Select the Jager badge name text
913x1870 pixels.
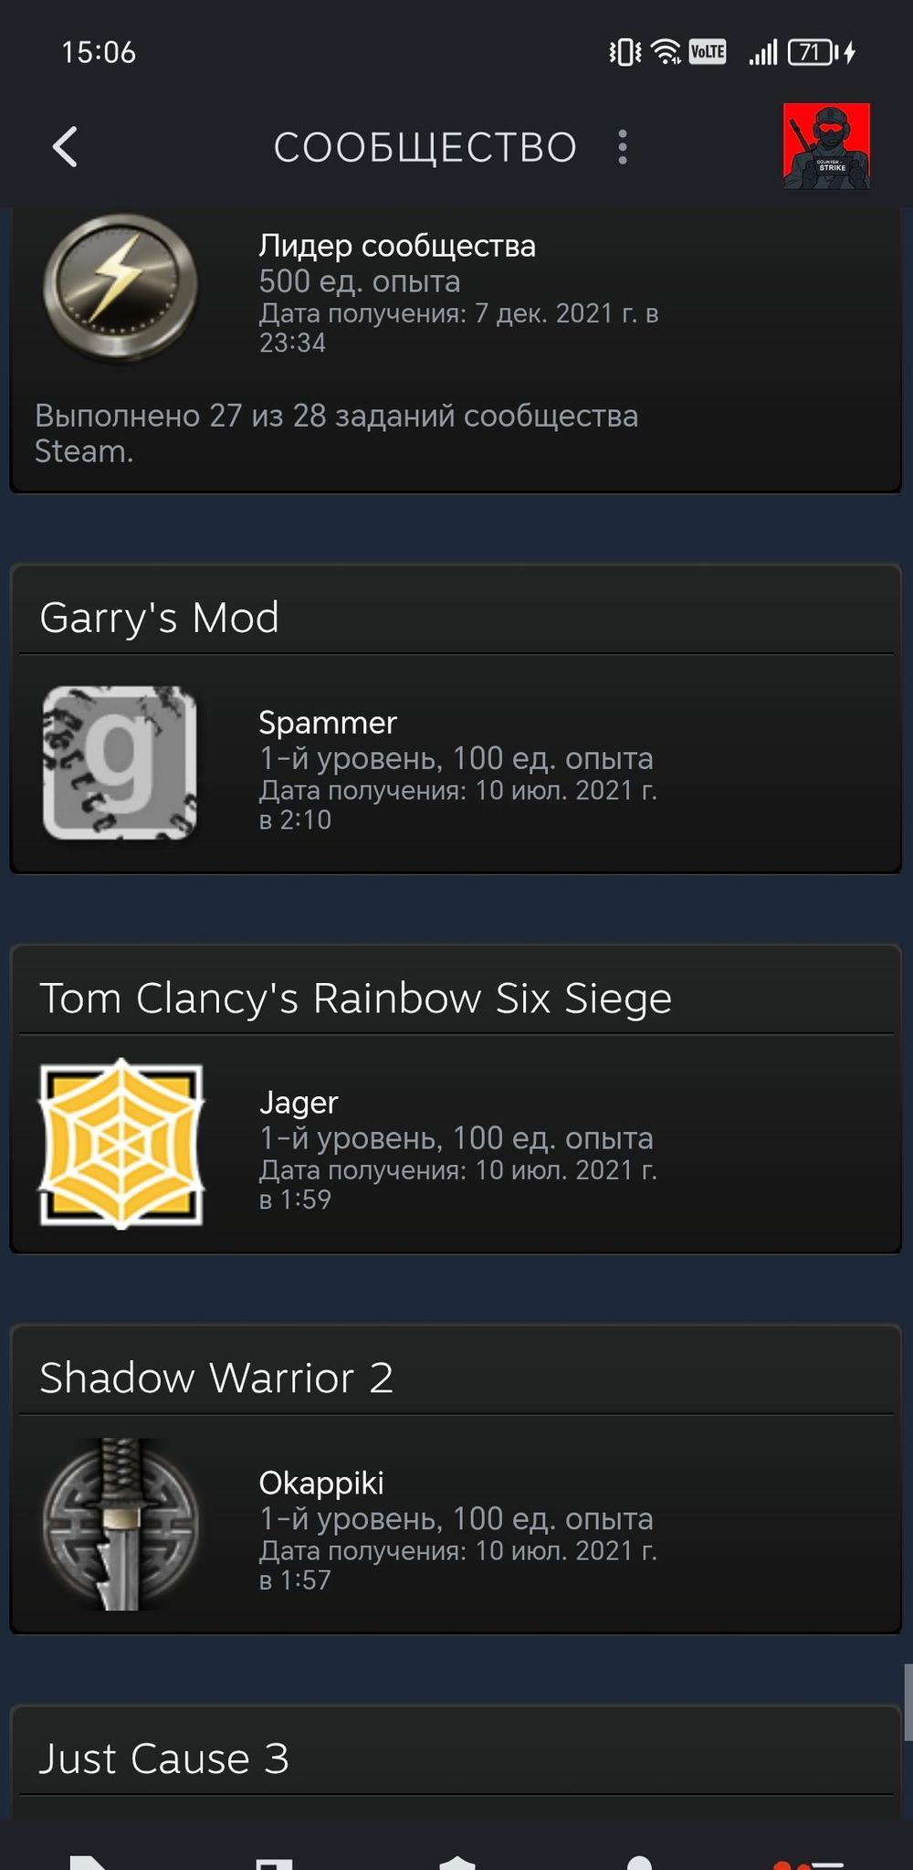299,1103
